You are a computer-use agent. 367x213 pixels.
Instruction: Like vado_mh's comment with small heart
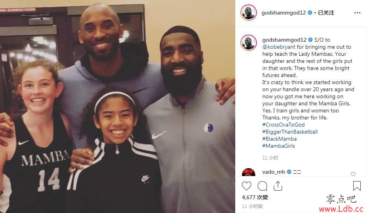pos(353,174)
